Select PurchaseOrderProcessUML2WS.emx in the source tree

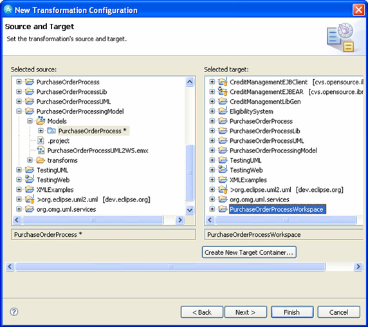[98, 151]
